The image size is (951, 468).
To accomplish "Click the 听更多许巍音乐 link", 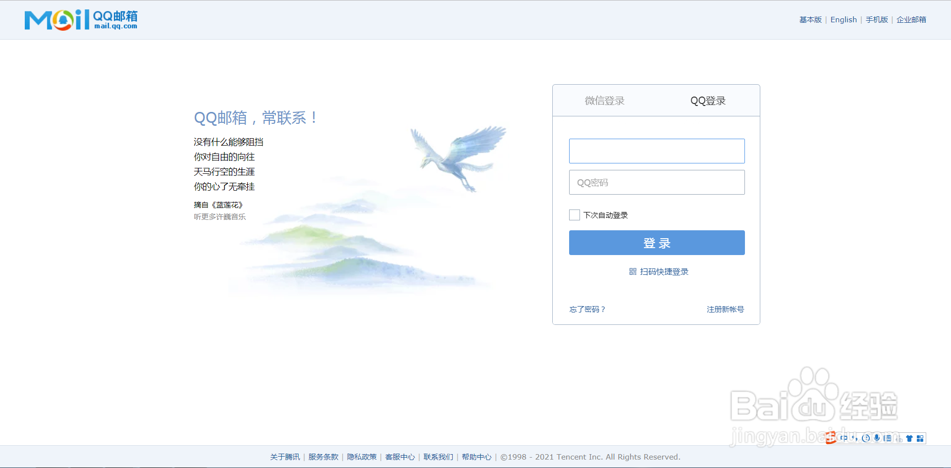I will (x=219, y=216).
